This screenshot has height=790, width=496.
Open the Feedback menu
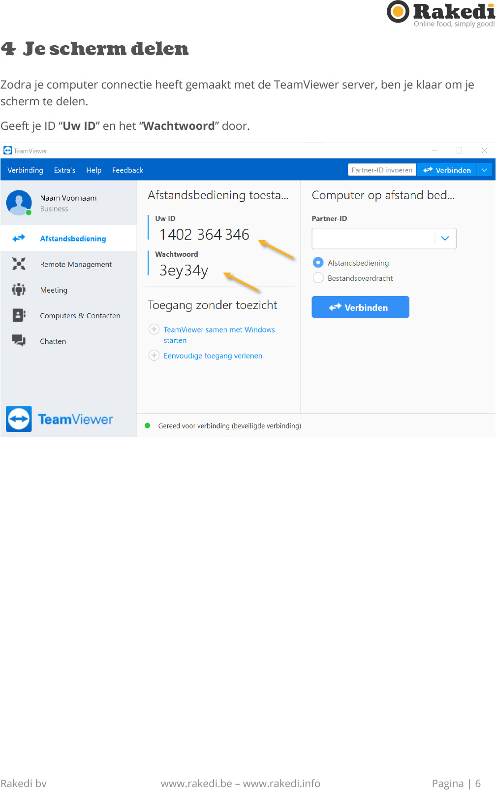[127, 170]
